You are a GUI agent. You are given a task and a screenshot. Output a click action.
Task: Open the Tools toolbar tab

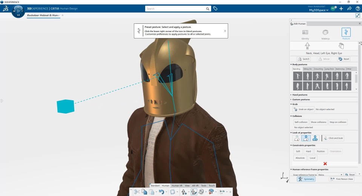pyautogui.click(x=204, y=185)
